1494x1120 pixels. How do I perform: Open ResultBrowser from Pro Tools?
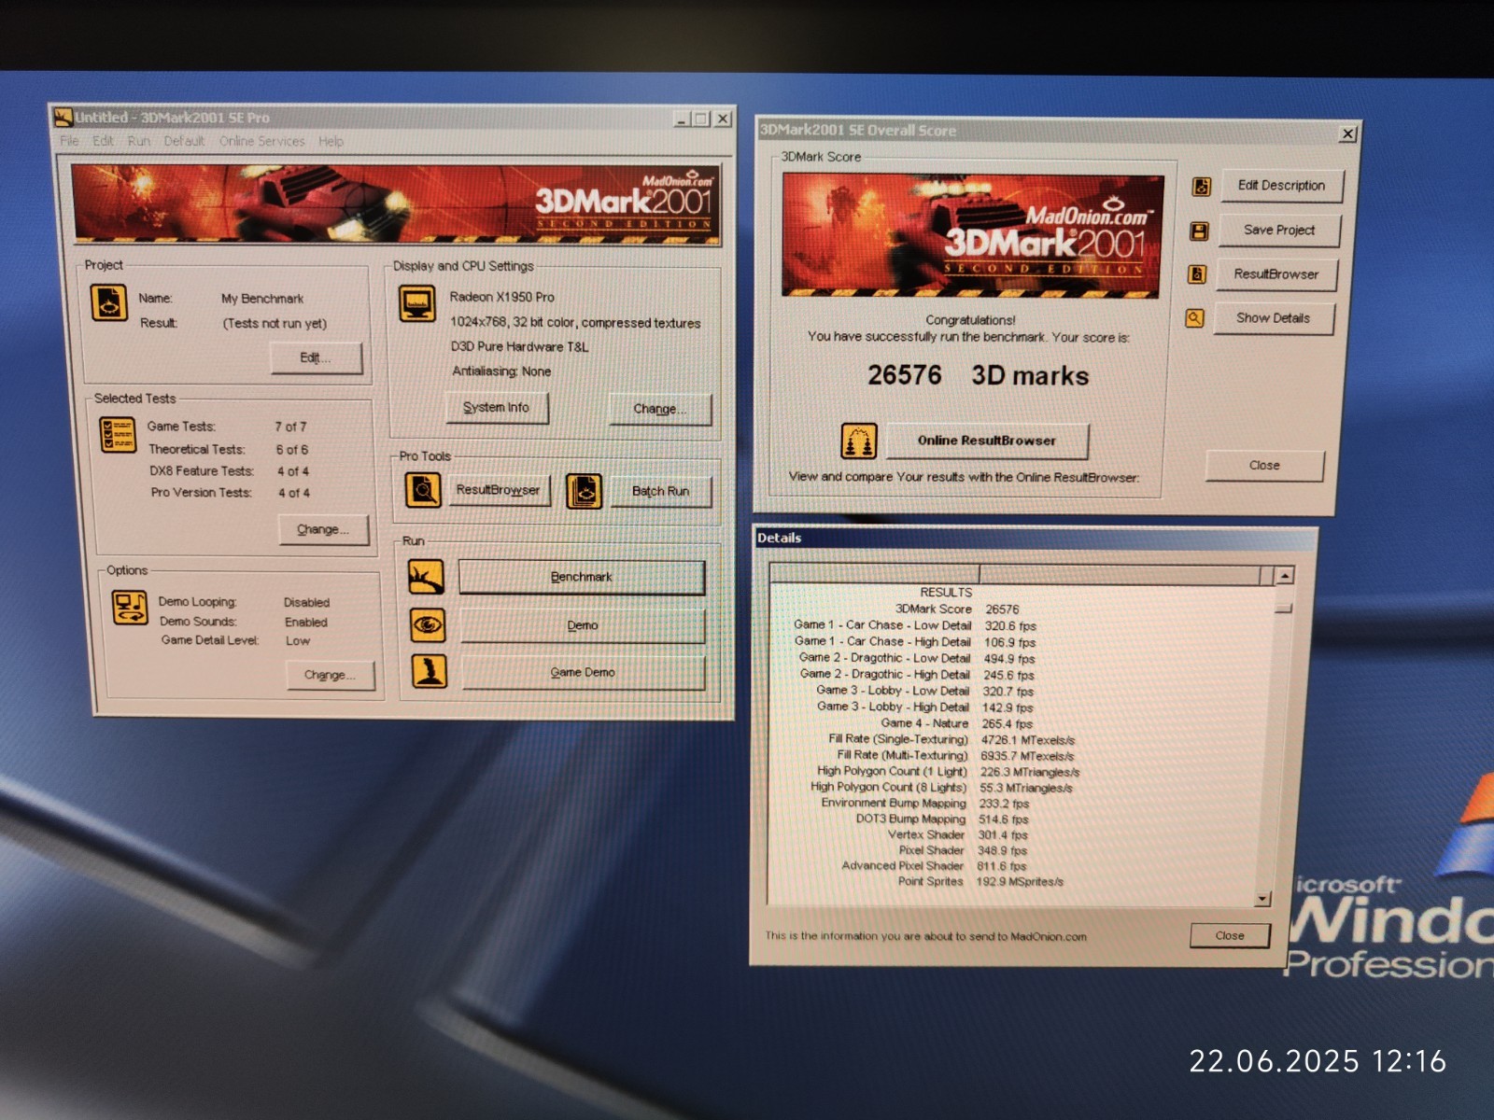(499, 490)
